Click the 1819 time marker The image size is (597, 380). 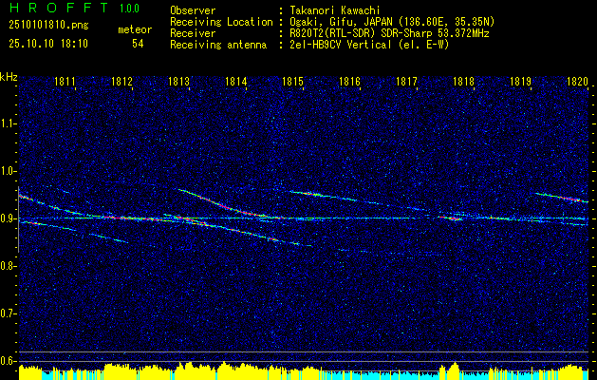[x=520, y=82]
